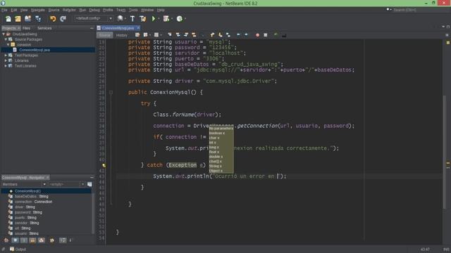Viewport: 451px width, 253px height.
Task: Expand the Test Packages node
Action: [x=6, y=55]
